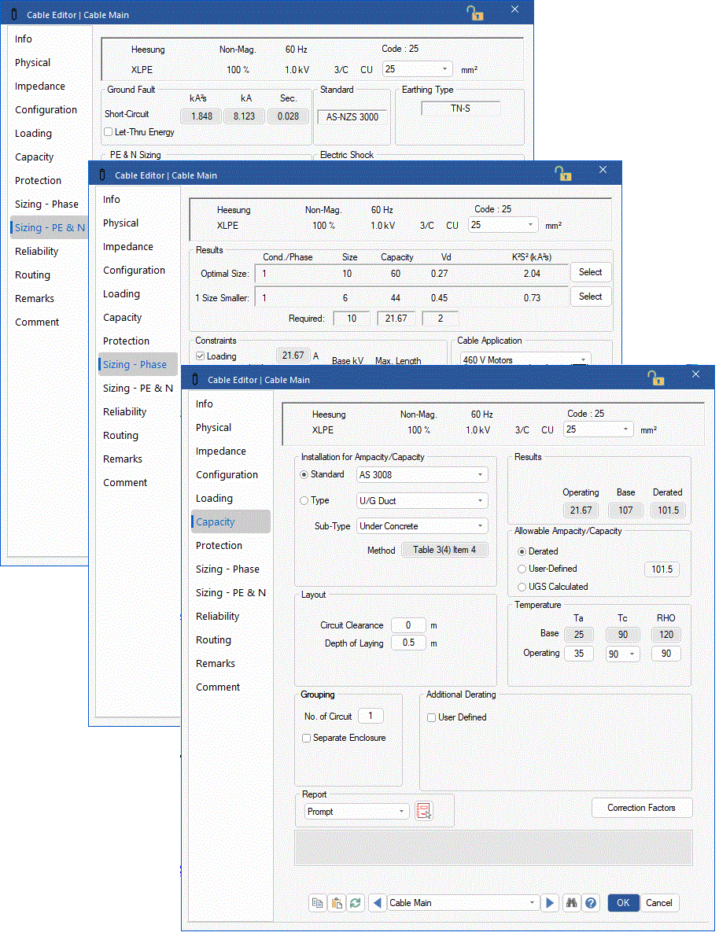Viewport: 719px width, 936px height.
Task: Click the binoculars Find icon
Action: [573, 903]
